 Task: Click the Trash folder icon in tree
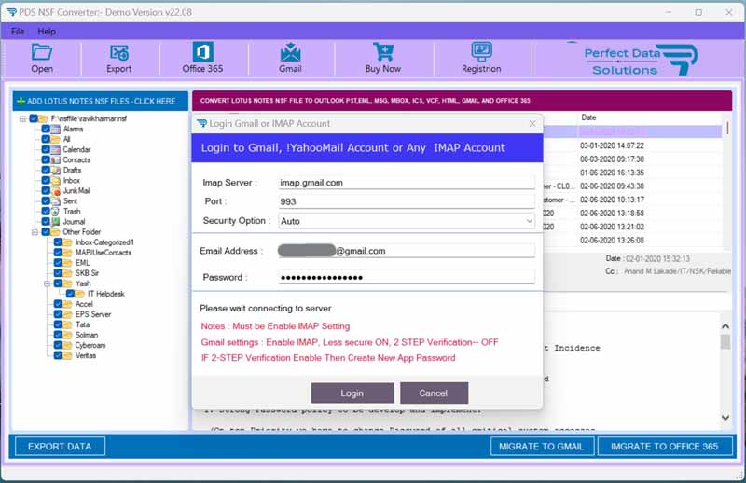tap(56, 212)
